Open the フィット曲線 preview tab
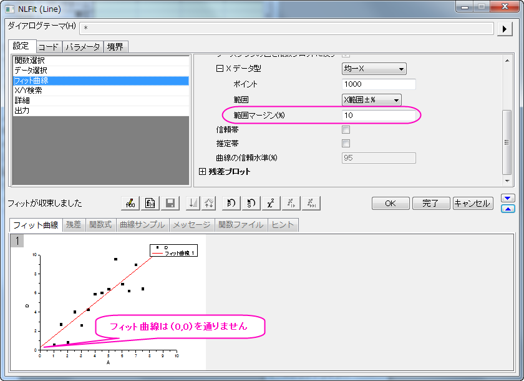Image resolution: width=524 pixels, height=381 pixels. pos(36,225)
